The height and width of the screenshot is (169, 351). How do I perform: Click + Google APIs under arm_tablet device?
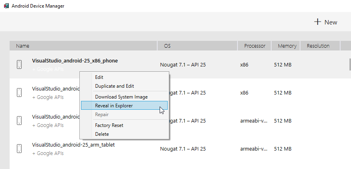(48, 153)
